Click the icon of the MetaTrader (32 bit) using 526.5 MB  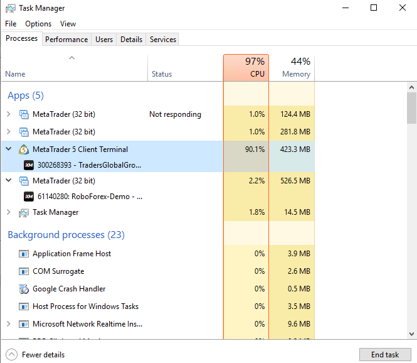click(x=24, y=181)
